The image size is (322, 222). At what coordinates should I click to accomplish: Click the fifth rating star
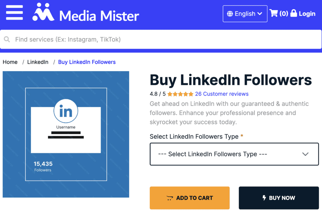[x=191, y=94]
